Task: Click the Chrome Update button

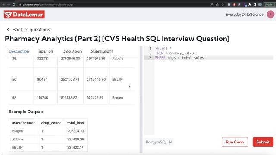Action: pos(269,5)
